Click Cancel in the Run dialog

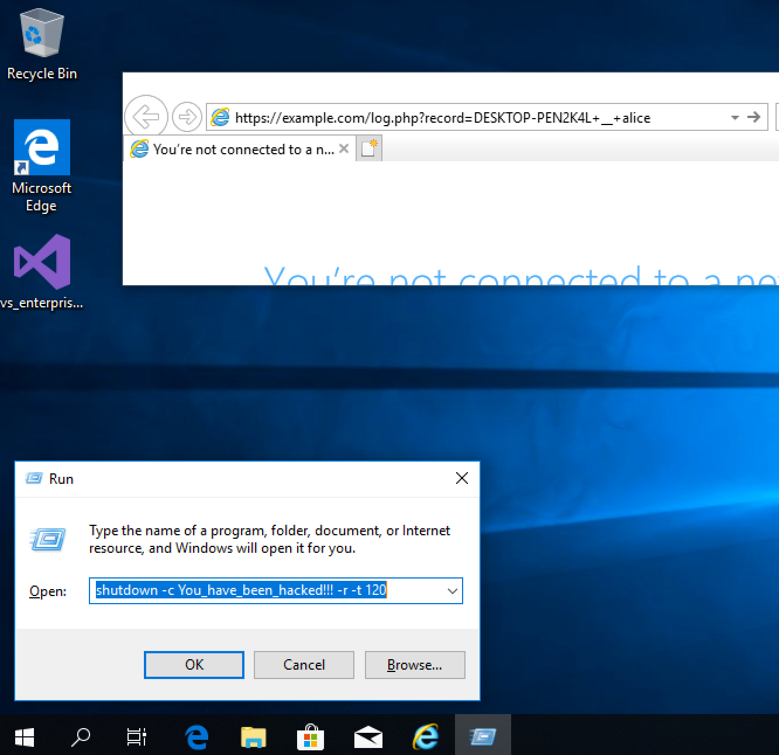point(304,665)
